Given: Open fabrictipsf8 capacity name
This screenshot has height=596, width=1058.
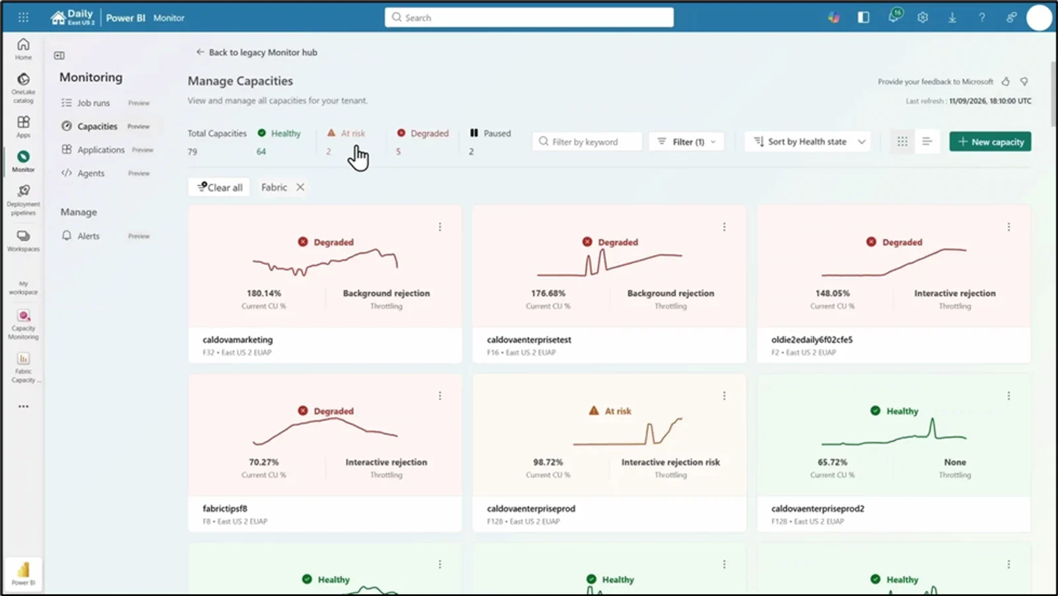Looking at the screenshot, I should [225, 509].
